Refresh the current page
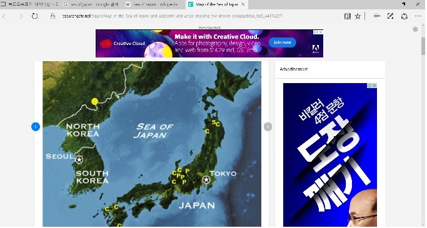The image size is (427, 228). click(x=34, y=16)
